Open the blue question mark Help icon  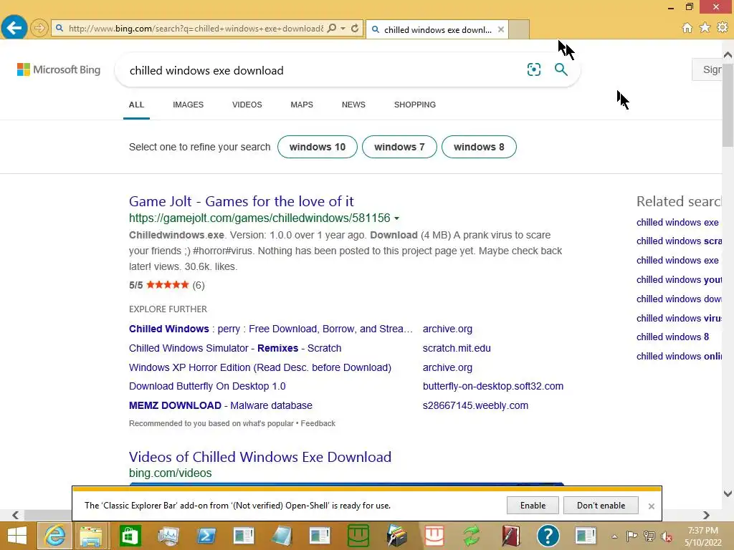tap(548, 536)
